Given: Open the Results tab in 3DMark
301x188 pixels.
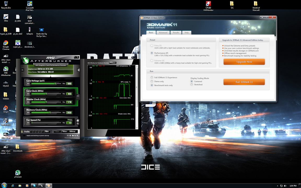Looking at the screenshot, I should [x=176, y=32].
